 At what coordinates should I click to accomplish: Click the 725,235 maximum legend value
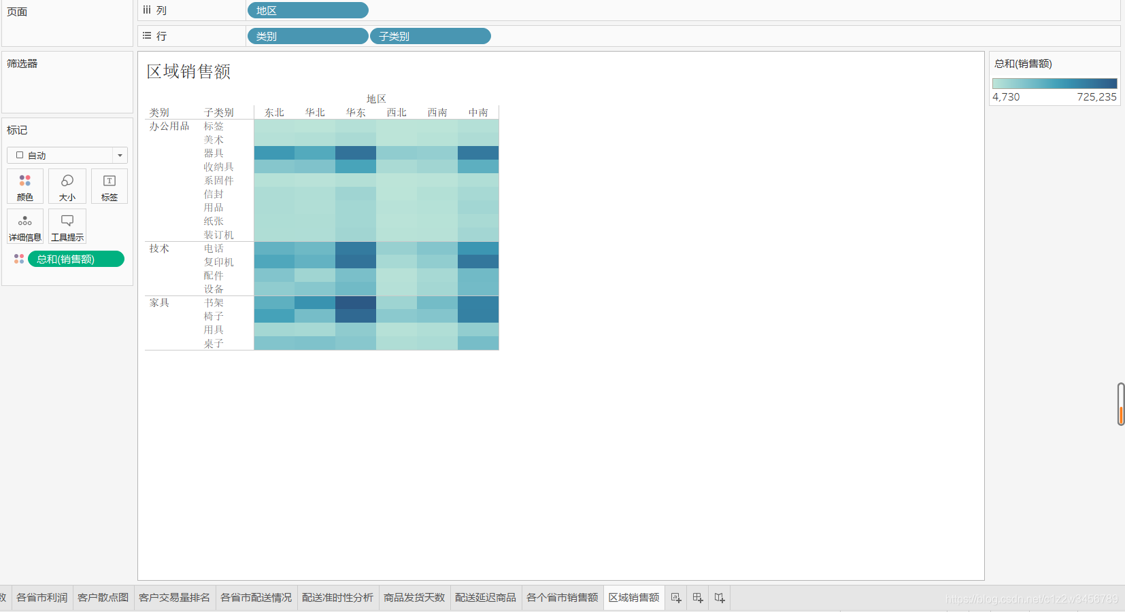coord(1096,97)
